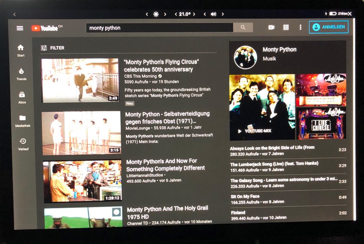Click the verified badge beside CBS This Morning
364x244 pixels.
[x=160, y=76]
